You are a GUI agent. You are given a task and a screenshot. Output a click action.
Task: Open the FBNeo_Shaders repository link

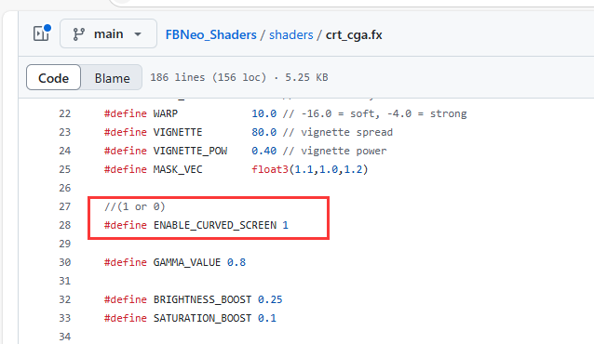211,34
